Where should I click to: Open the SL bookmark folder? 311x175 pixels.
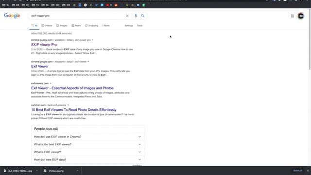tap(6, 5)
